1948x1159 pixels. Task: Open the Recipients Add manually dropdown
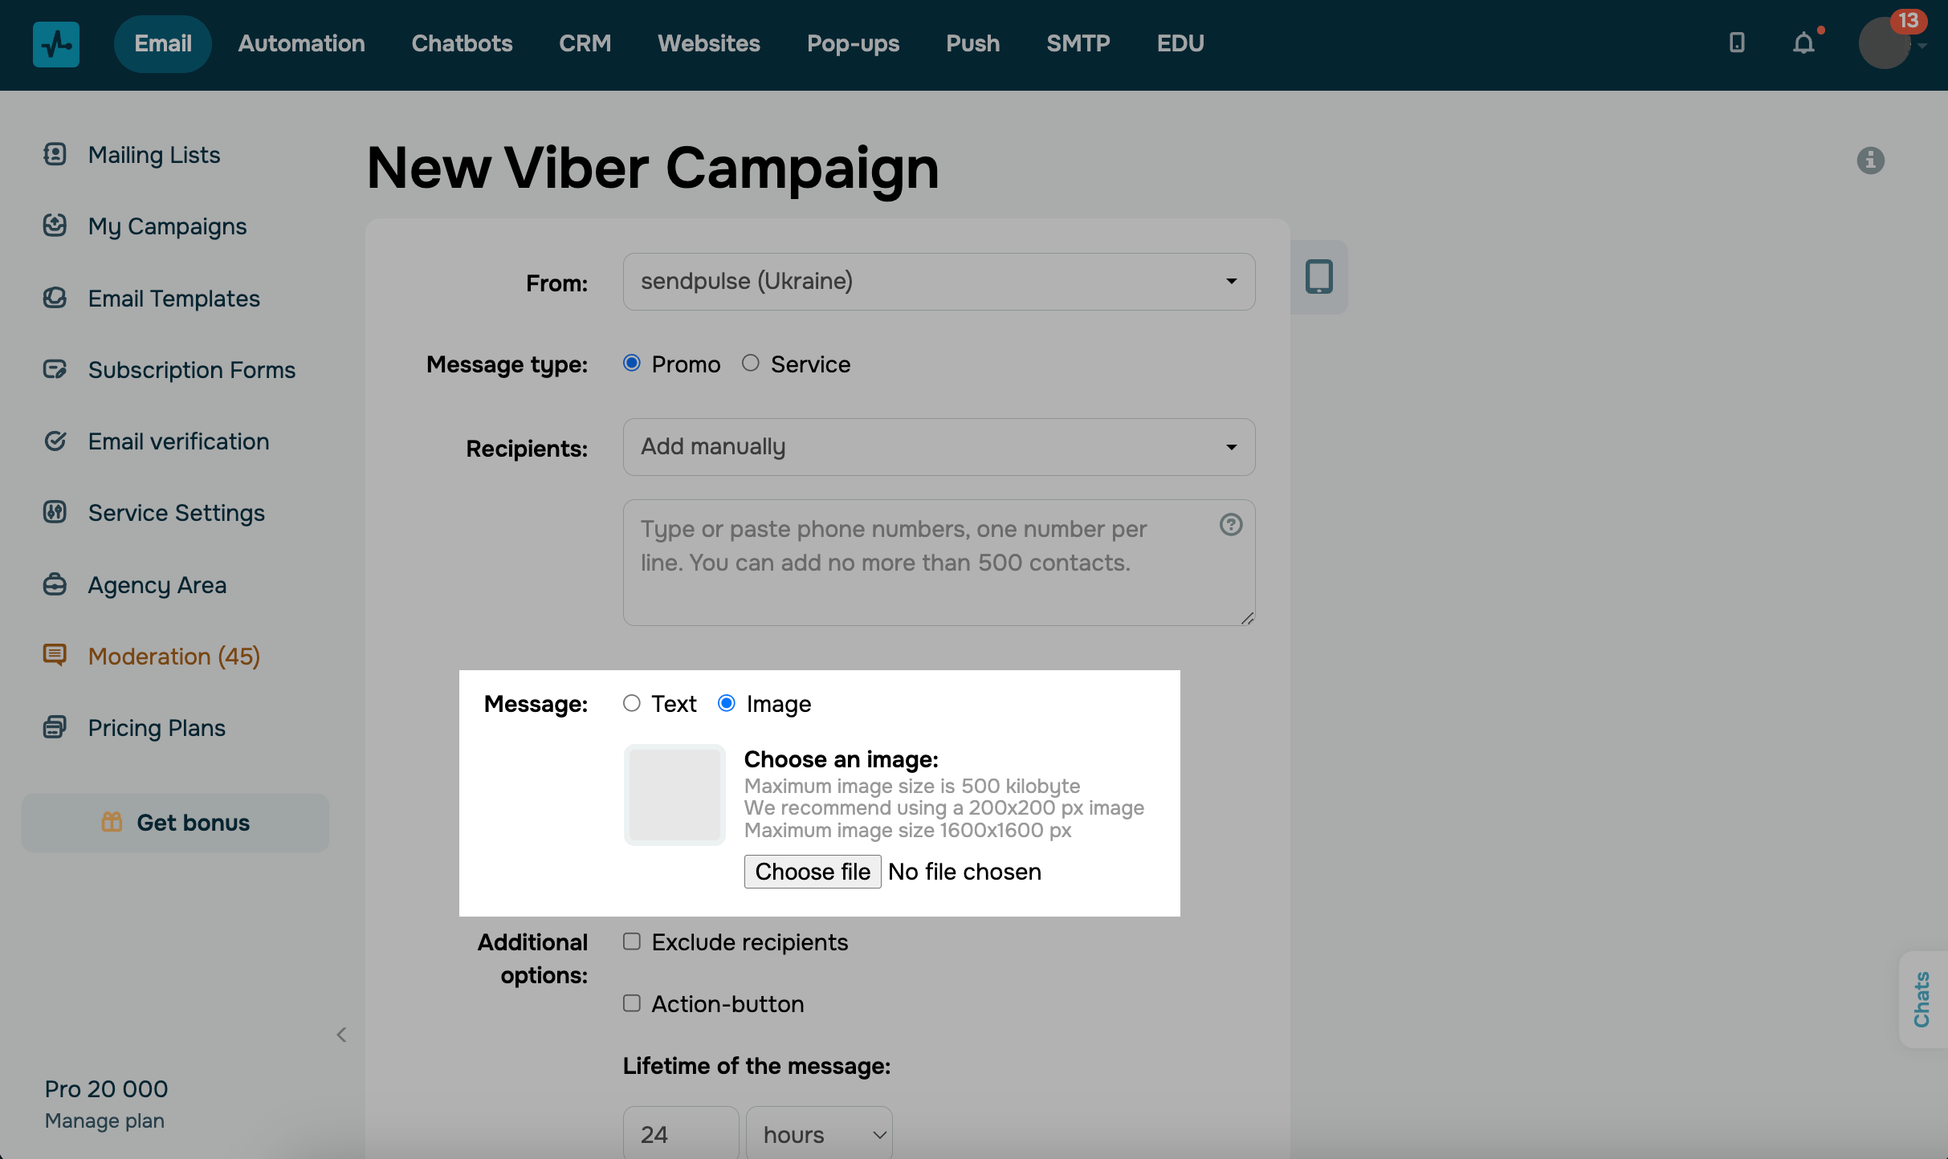(x=939, y=447)
